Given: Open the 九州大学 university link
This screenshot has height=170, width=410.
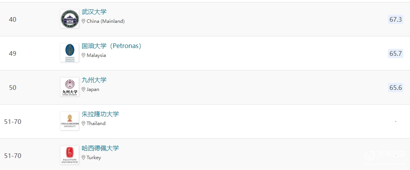Looking at the screenshot, I should (x=94, y=80).
